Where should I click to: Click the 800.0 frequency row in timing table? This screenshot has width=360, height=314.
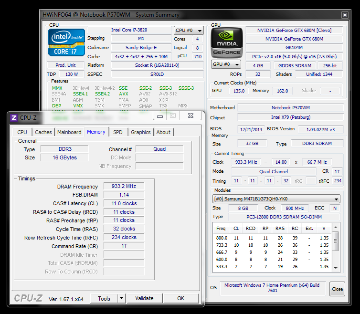[x=273, y=238]
